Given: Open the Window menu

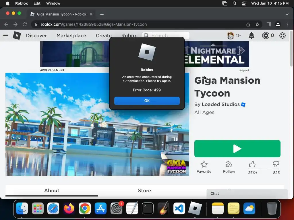Looking at the screenshot, I should click(53, 3).
